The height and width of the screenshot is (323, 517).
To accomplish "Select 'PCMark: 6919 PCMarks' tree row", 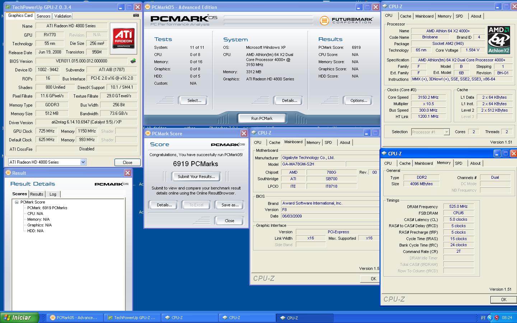I will pyautogui.click(x=47, y=208).
